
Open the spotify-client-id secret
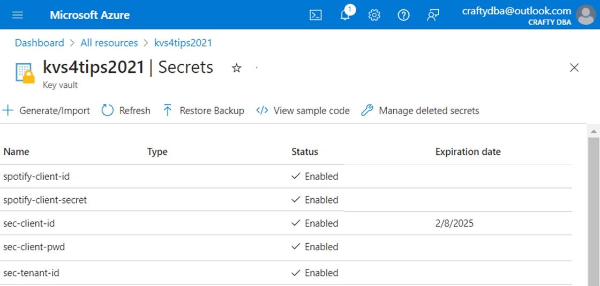tap(36, 176)
